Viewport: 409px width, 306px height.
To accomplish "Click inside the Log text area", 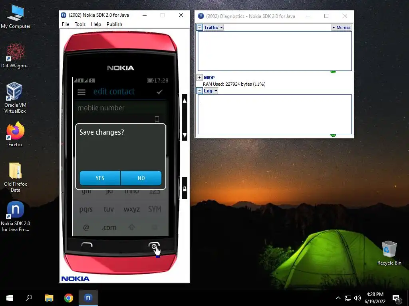I will click(x=275, y=114).
